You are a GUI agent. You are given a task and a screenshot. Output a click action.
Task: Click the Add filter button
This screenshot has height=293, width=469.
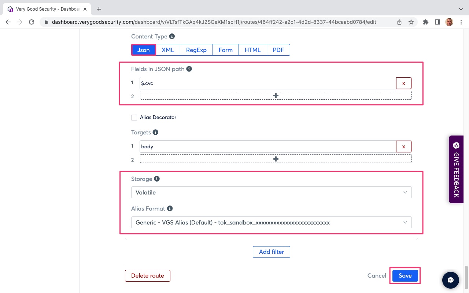(272, 252)
